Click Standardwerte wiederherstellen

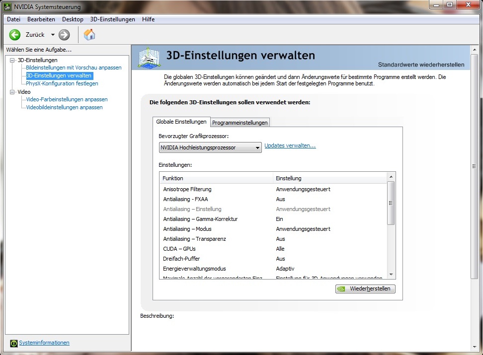coord(421,65)
